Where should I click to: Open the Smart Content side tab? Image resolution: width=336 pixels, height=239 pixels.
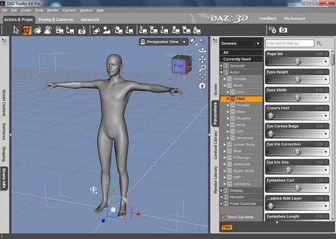click(x=4, y=103)
